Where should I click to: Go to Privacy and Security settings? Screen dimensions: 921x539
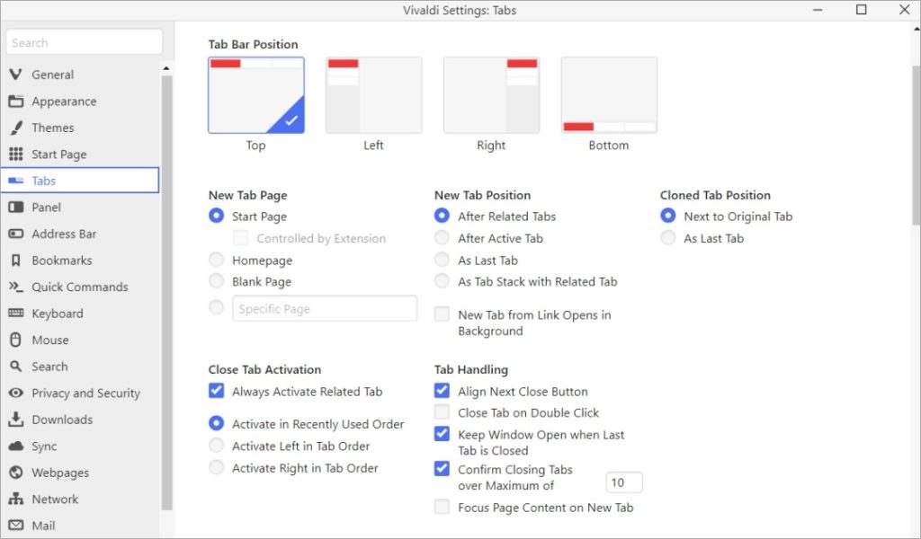(80, 393)
